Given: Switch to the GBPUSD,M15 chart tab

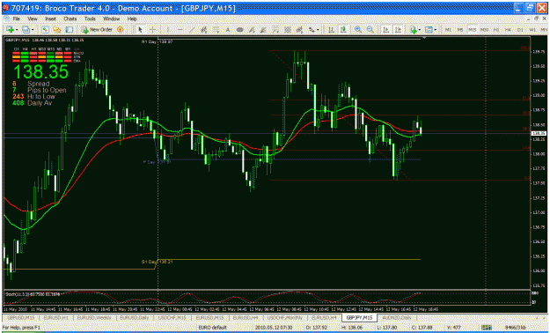Looking at the screenshot, I should [x=20, y=317].
